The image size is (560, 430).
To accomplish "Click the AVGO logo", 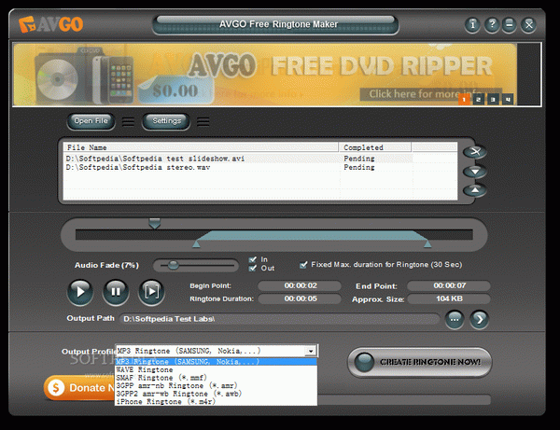I will (x=50, y=24).
